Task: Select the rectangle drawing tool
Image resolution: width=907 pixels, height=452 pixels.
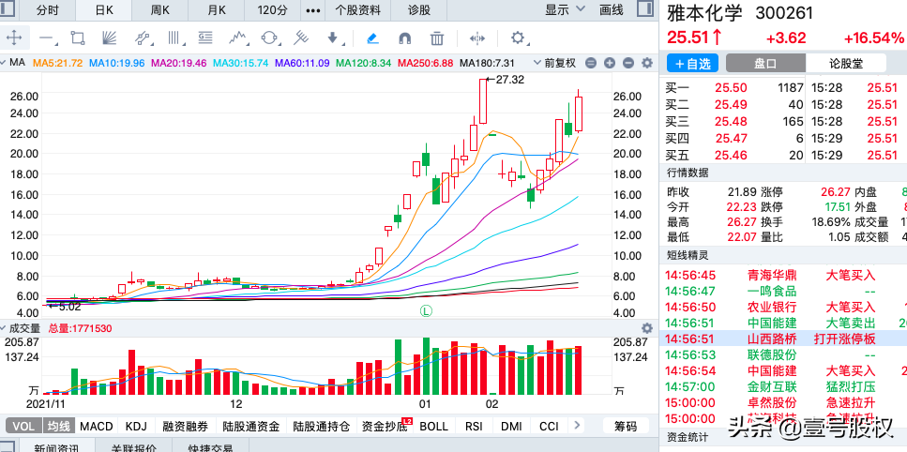Action: [x=78, y=38]
